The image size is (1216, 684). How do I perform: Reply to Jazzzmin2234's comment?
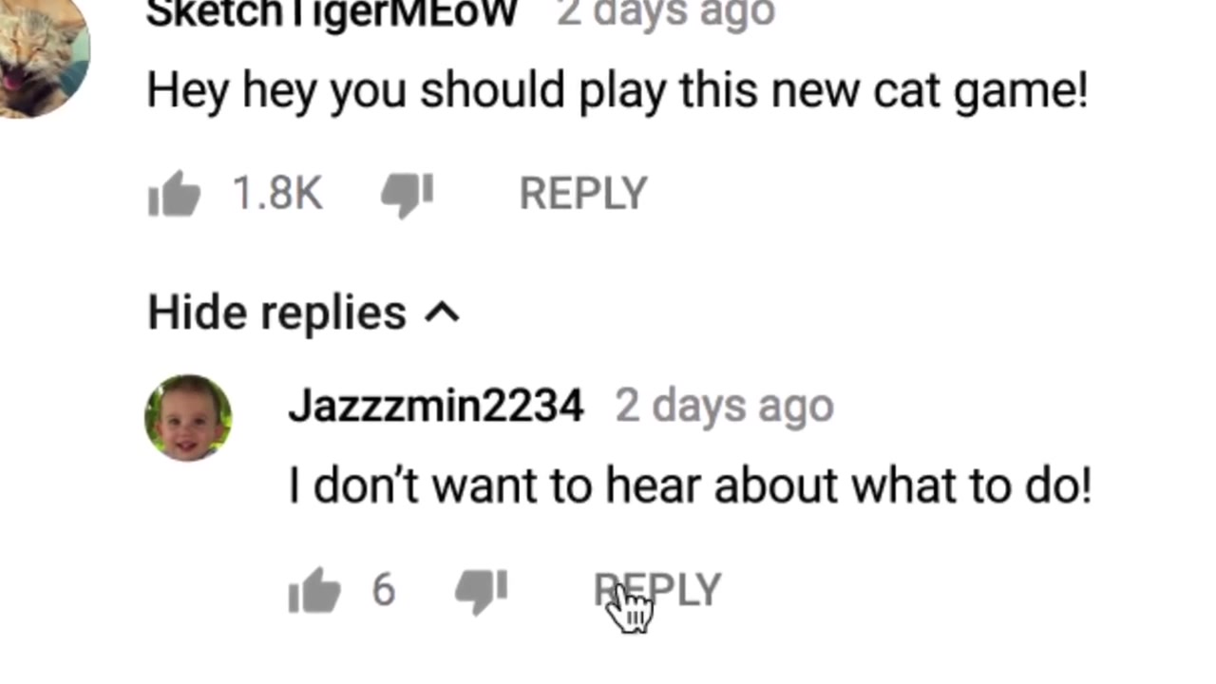pyautogui.click(x=657, y=590)
